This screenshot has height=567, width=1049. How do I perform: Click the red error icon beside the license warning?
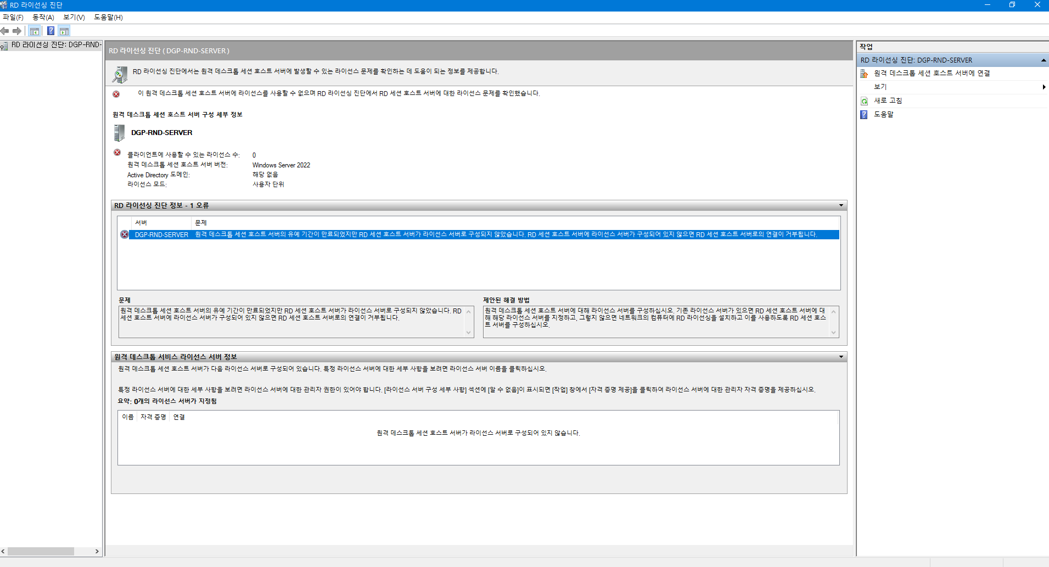[x=116, y=94]
